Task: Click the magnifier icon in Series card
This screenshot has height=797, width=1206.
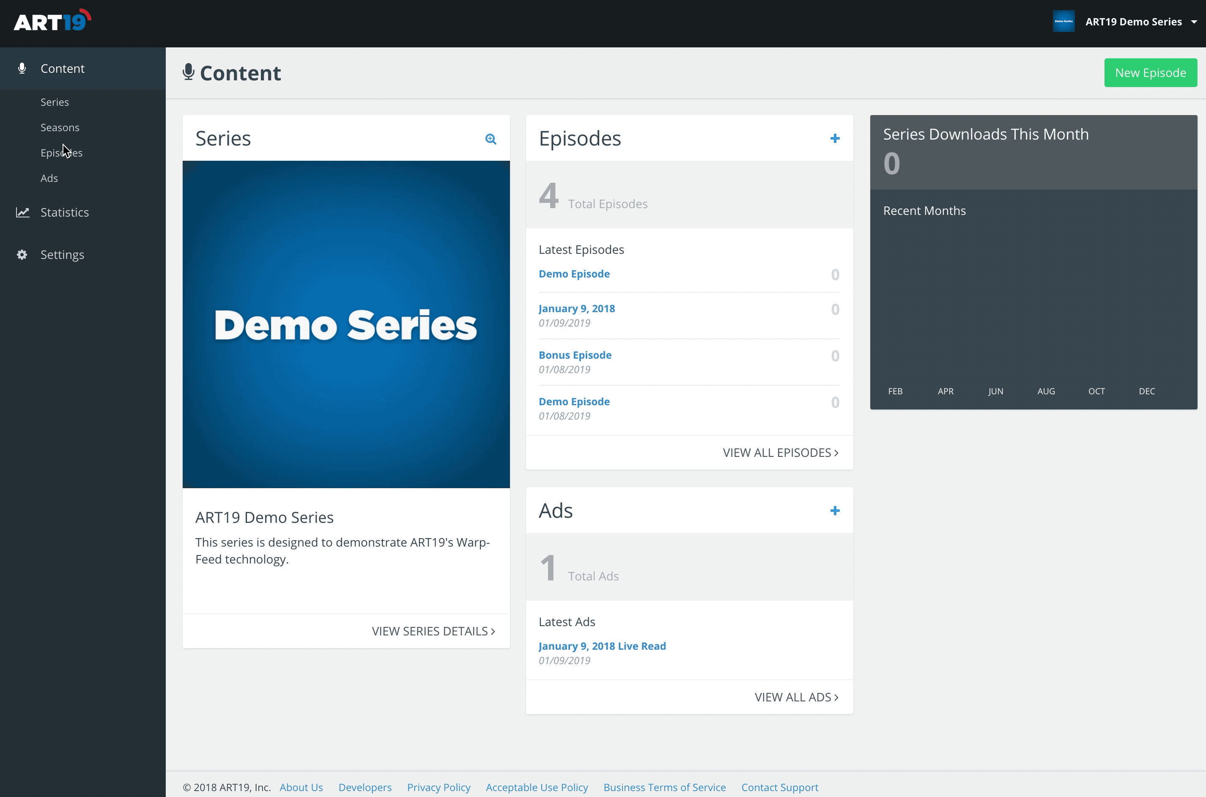Action: point(490,139)
